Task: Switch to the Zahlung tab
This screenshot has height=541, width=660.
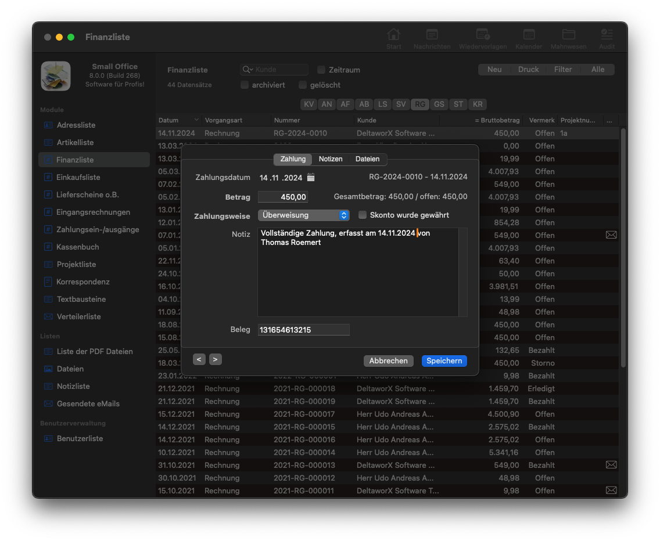Action: (293, 159)
